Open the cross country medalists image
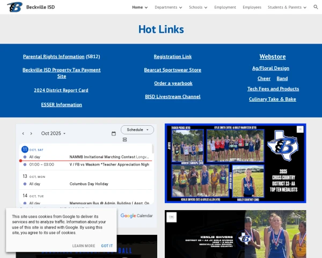The width and height of the screenshot is (322, 258). pos(236,163)
